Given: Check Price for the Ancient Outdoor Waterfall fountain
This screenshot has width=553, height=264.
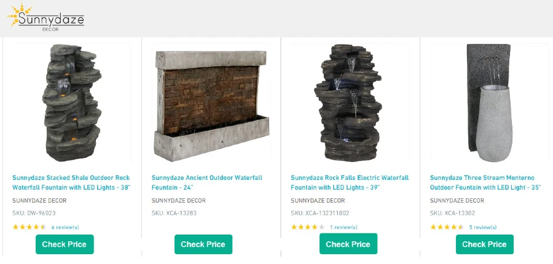Looking at the screenshot, I should (203, 244).
